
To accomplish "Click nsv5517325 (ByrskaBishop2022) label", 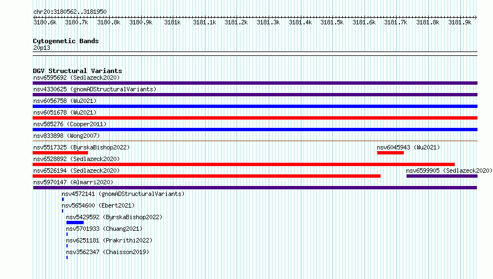I will click(x=81, y=147).
